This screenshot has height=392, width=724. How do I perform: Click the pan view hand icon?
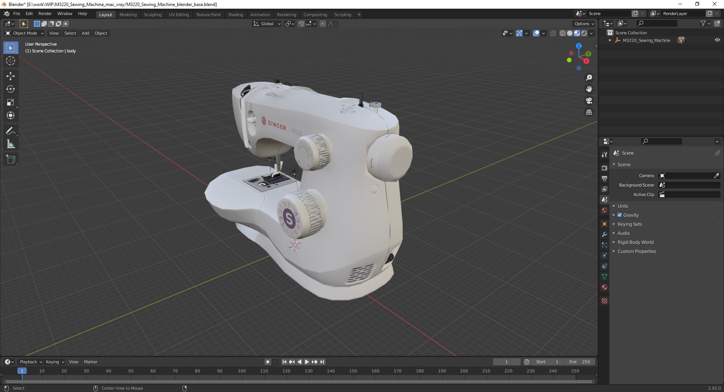pos(589,89)
